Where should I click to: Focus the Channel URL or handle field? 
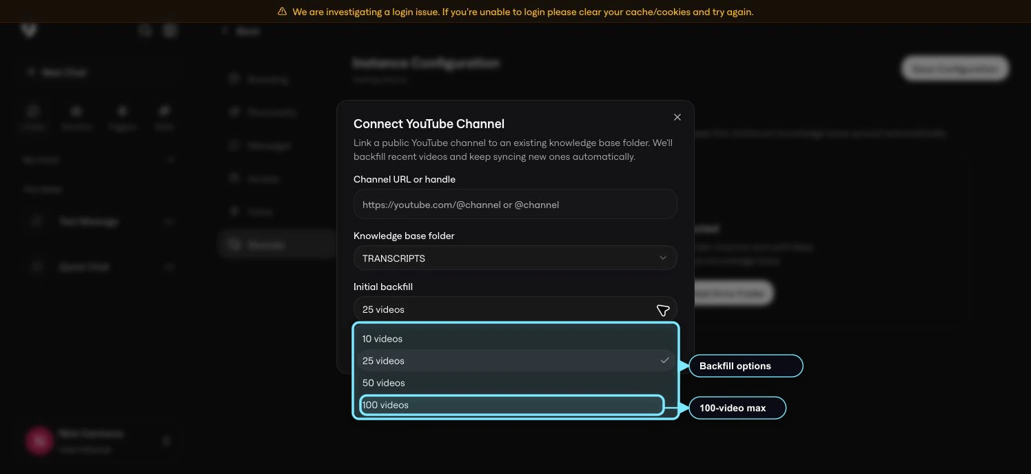point(515,205)
